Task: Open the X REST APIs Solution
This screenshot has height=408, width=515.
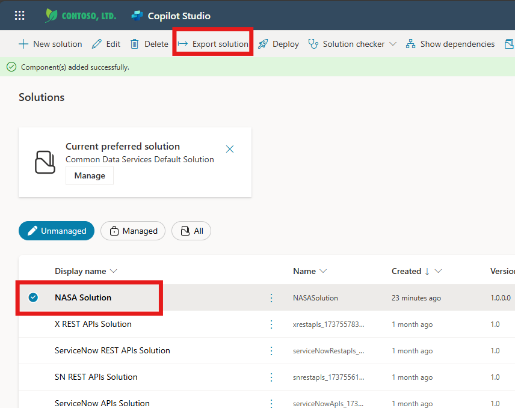Action: pos(93,324)
